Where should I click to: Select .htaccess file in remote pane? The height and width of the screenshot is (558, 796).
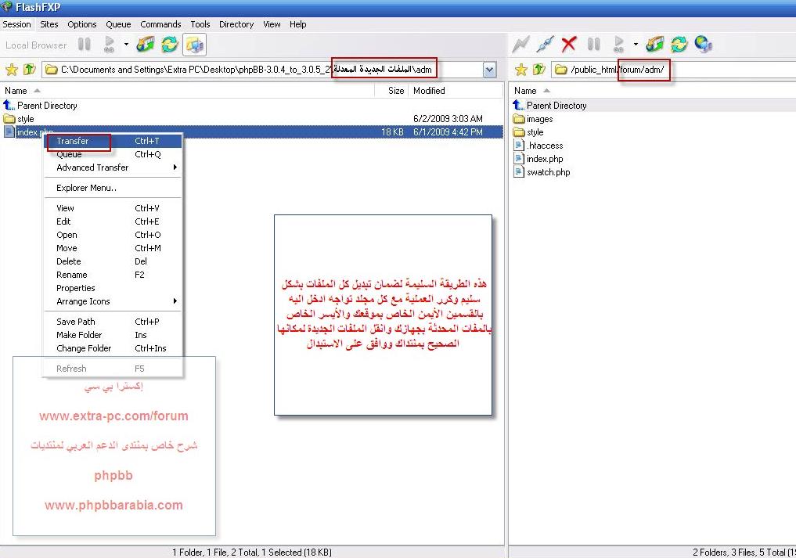pyautogui.click(x=538, y=146)
